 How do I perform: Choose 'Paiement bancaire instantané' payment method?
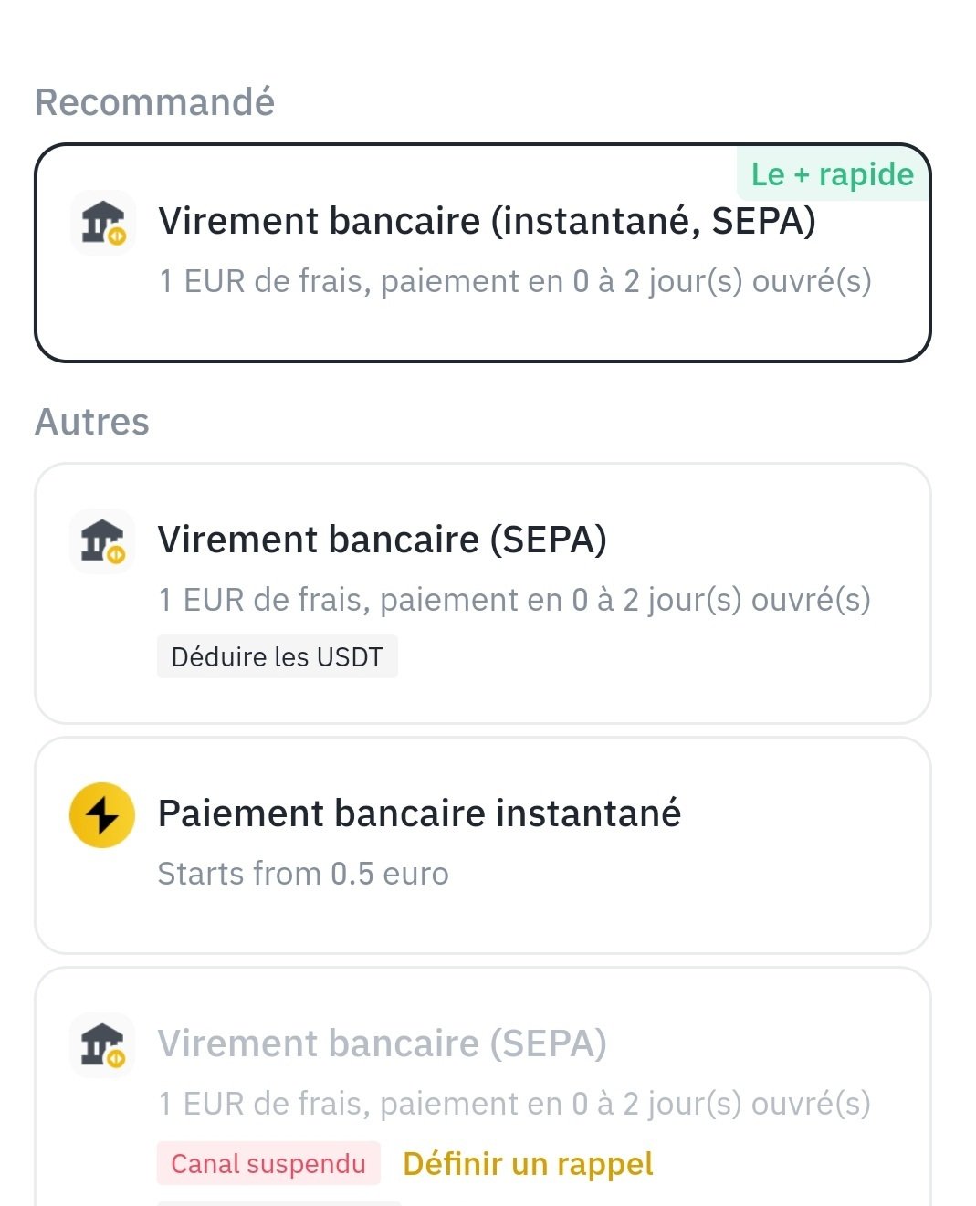[483, 845]
